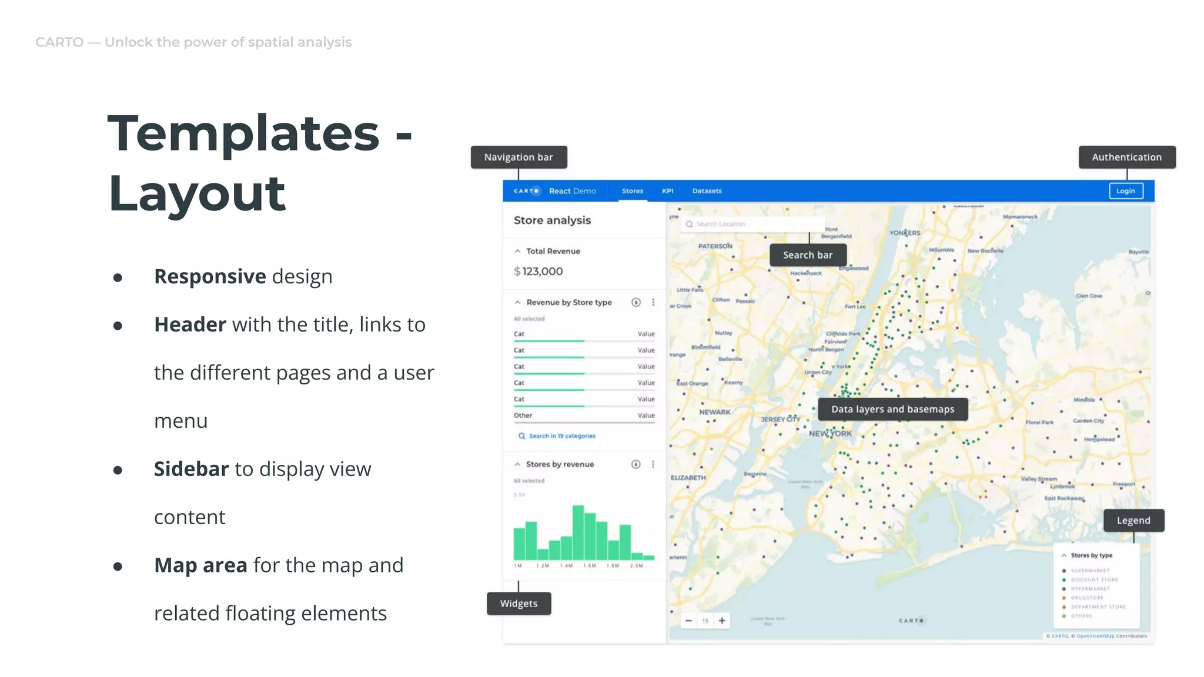Collapse the Stores by revenue widget
Screen dimensions: 1204x677
point(517,464)
